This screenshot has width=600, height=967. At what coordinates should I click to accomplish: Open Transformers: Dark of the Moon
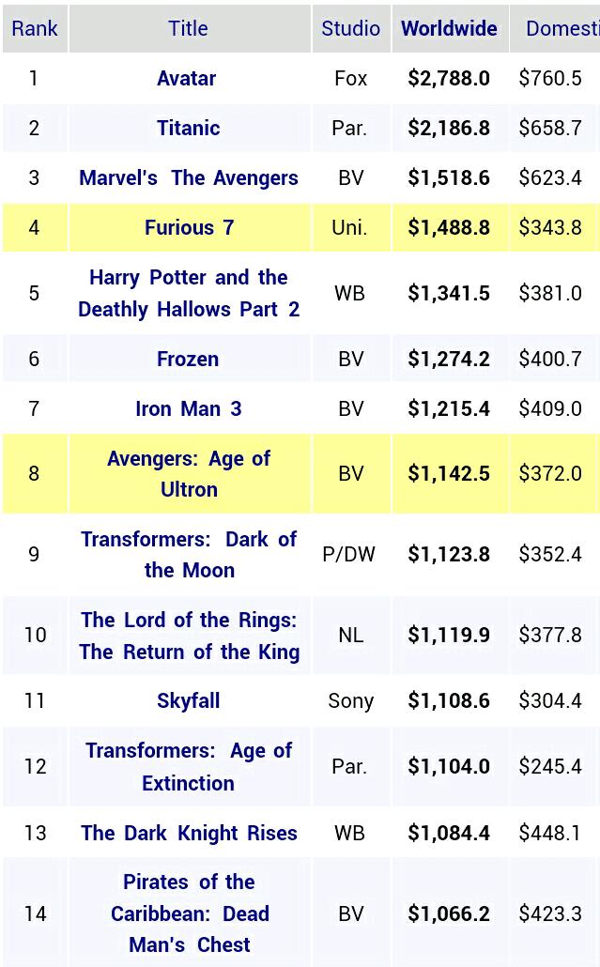click(x=189, y=554)
